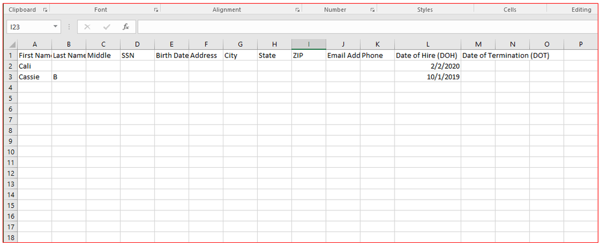Click the Cancel X formula icon
600x247 pixels.
(87, 27)
